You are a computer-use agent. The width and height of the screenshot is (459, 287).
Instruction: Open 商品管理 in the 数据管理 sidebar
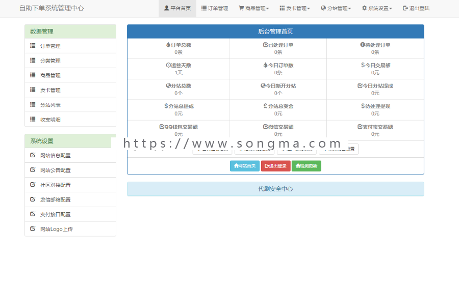click(x=70, y=75)
